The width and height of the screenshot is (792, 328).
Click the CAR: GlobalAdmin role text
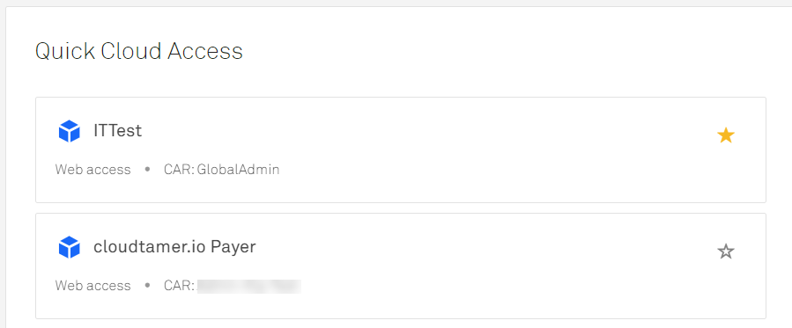click(x=222, y=170)
